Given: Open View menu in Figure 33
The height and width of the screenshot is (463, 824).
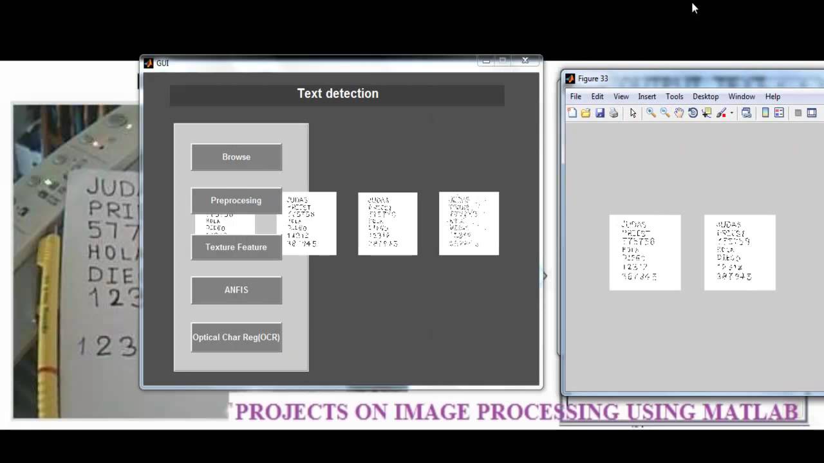Looking at the screenshot, I should 621,96.
